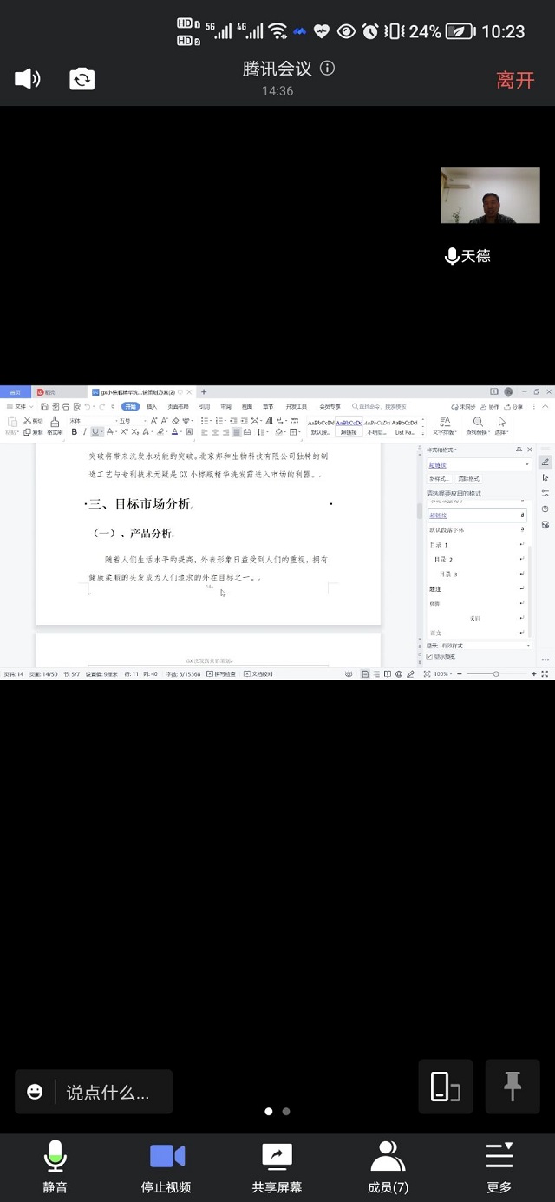Apply Italic formatting (I)

tap(84, 431)
